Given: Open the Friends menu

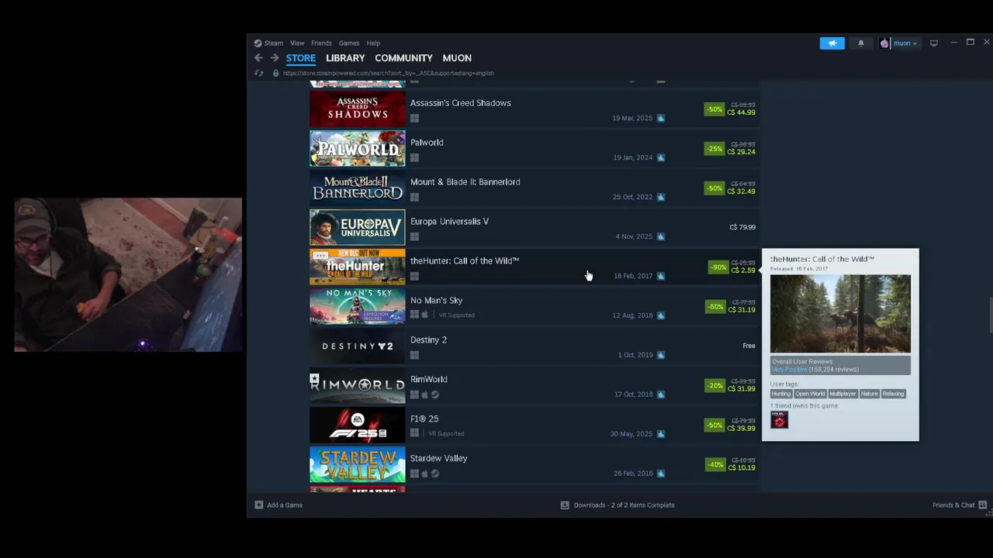Looking at the screenshot, I should coord(321,43).
